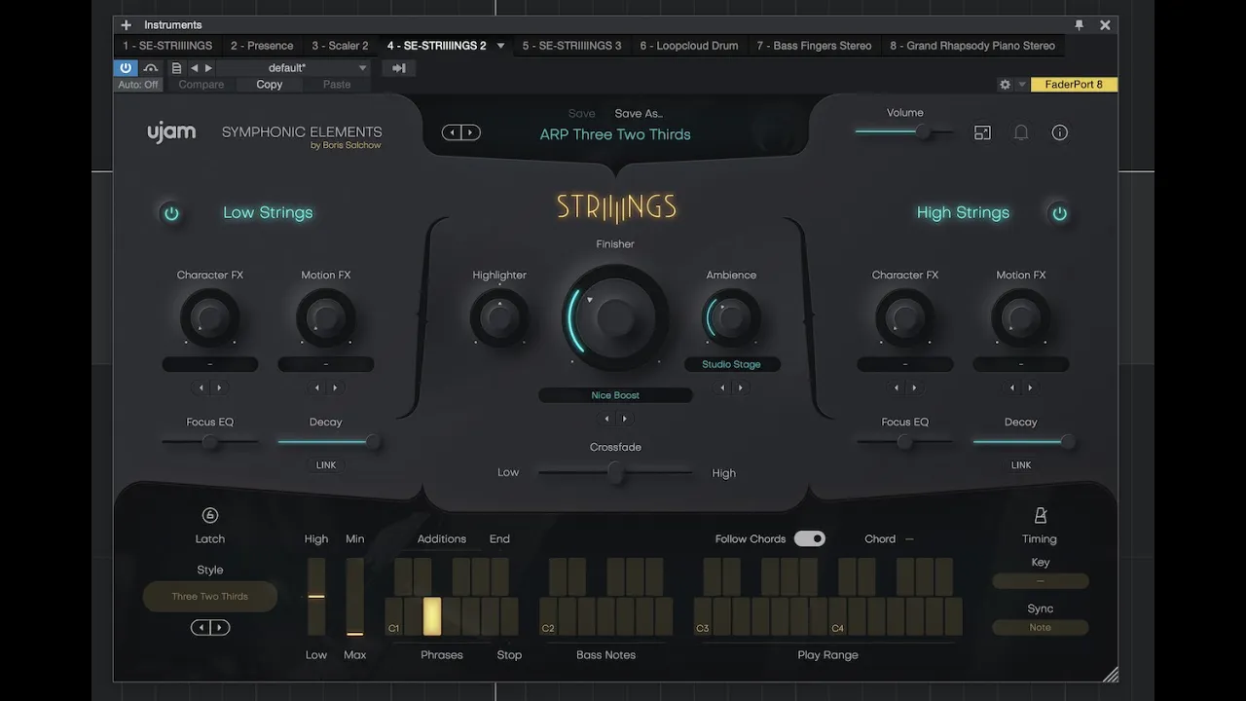This screenshot has width=1246, height=701.
Task: Click the automation mode icon beside power
Action: [x=151, y=68]
